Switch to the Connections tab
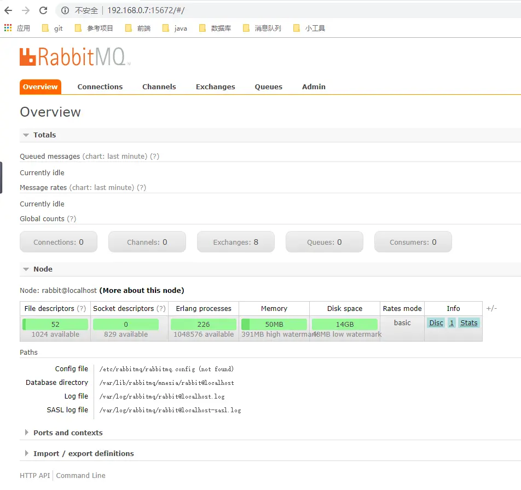The height and width of the screenshot is (490, 521). pos(100,87)
